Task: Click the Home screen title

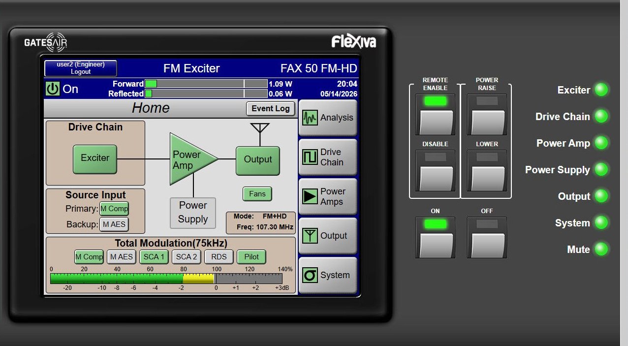Action: tap(151, 108)
